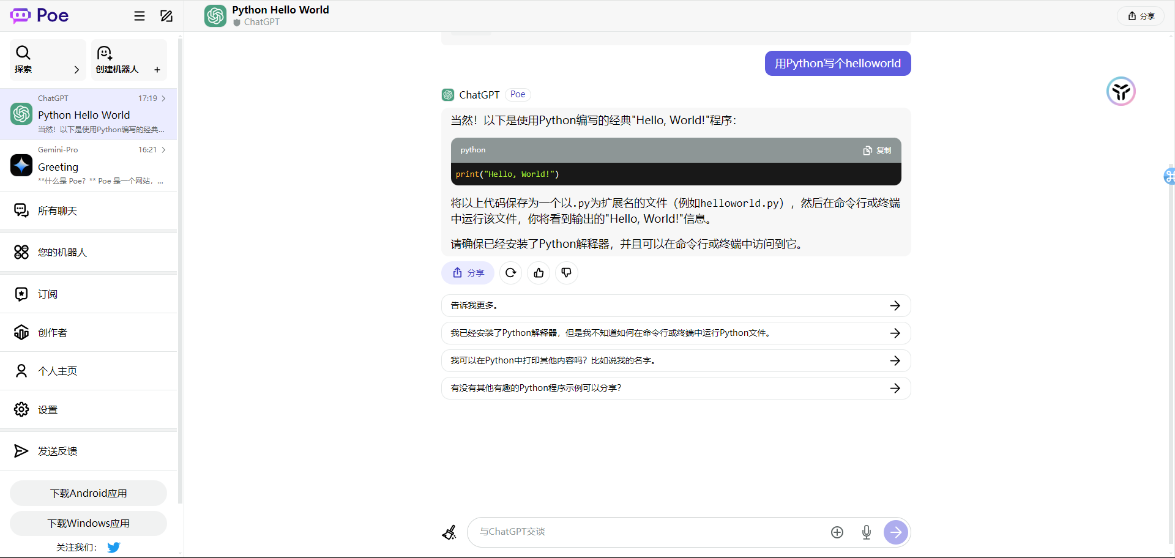Click the thumbs down icon
Viewport: 1175px width, 558px height.
tap(566, 273)
